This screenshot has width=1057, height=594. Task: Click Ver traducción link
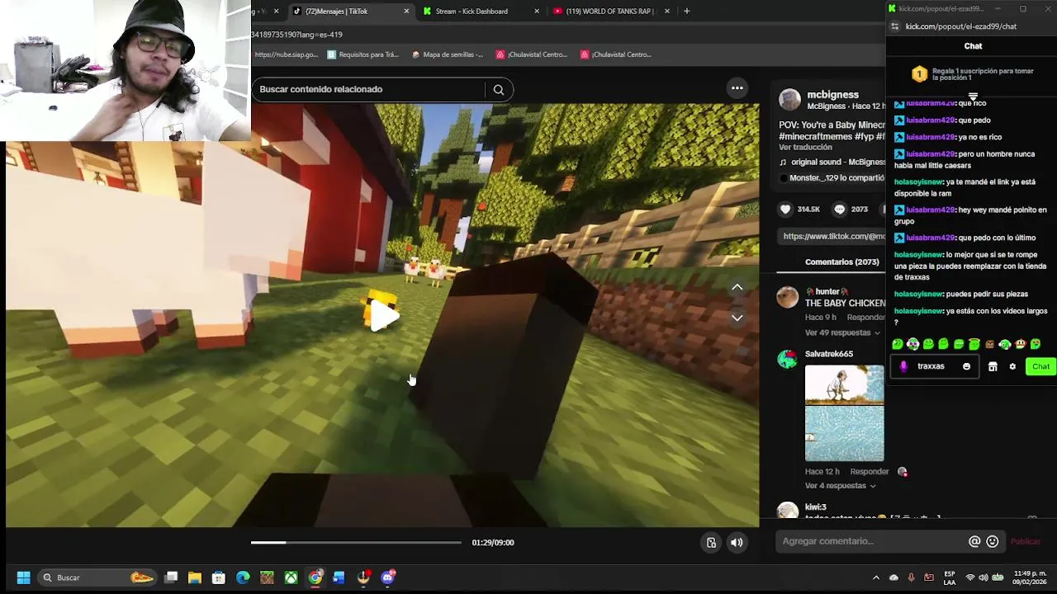805,148
